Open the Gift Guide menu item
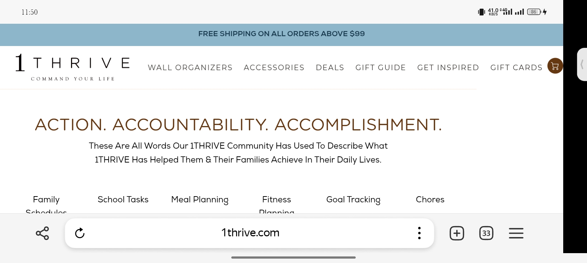This screenshot has height=263, width=587. [381, 68]
